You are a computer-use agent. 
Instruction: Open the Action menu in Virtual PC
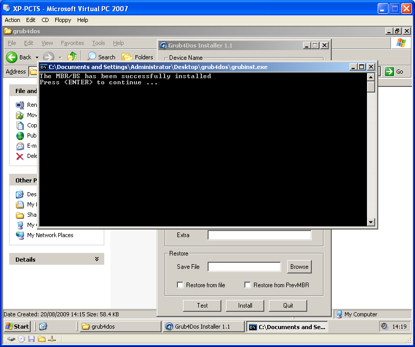12,20
